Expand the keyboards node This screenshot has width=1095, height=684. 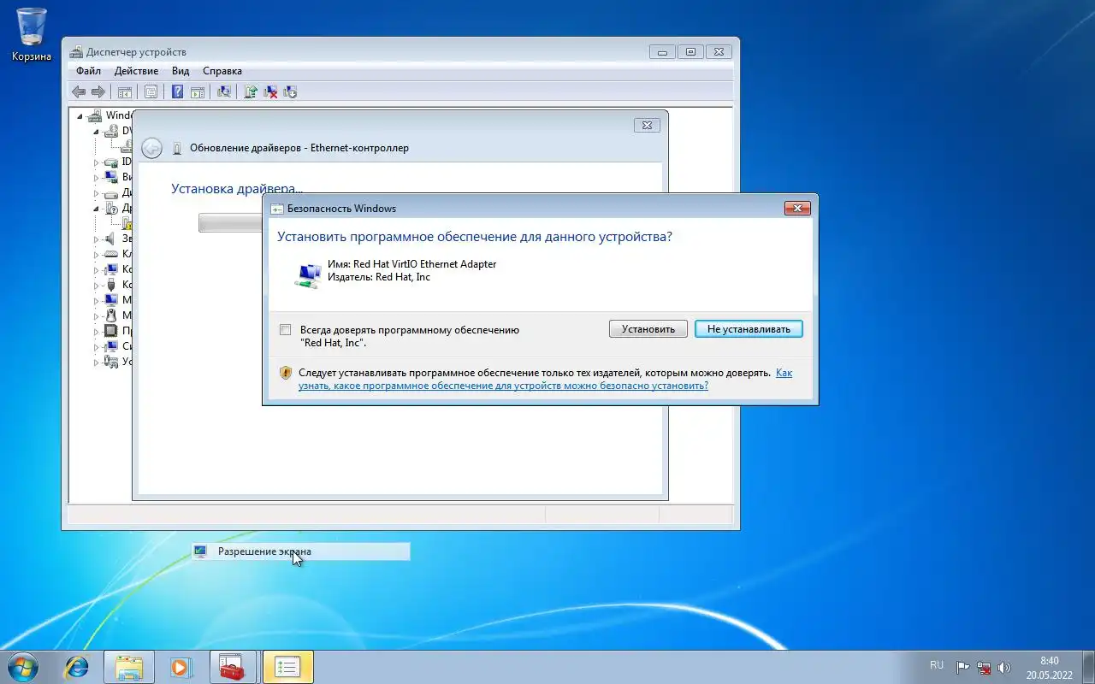[x=96, y=255]
